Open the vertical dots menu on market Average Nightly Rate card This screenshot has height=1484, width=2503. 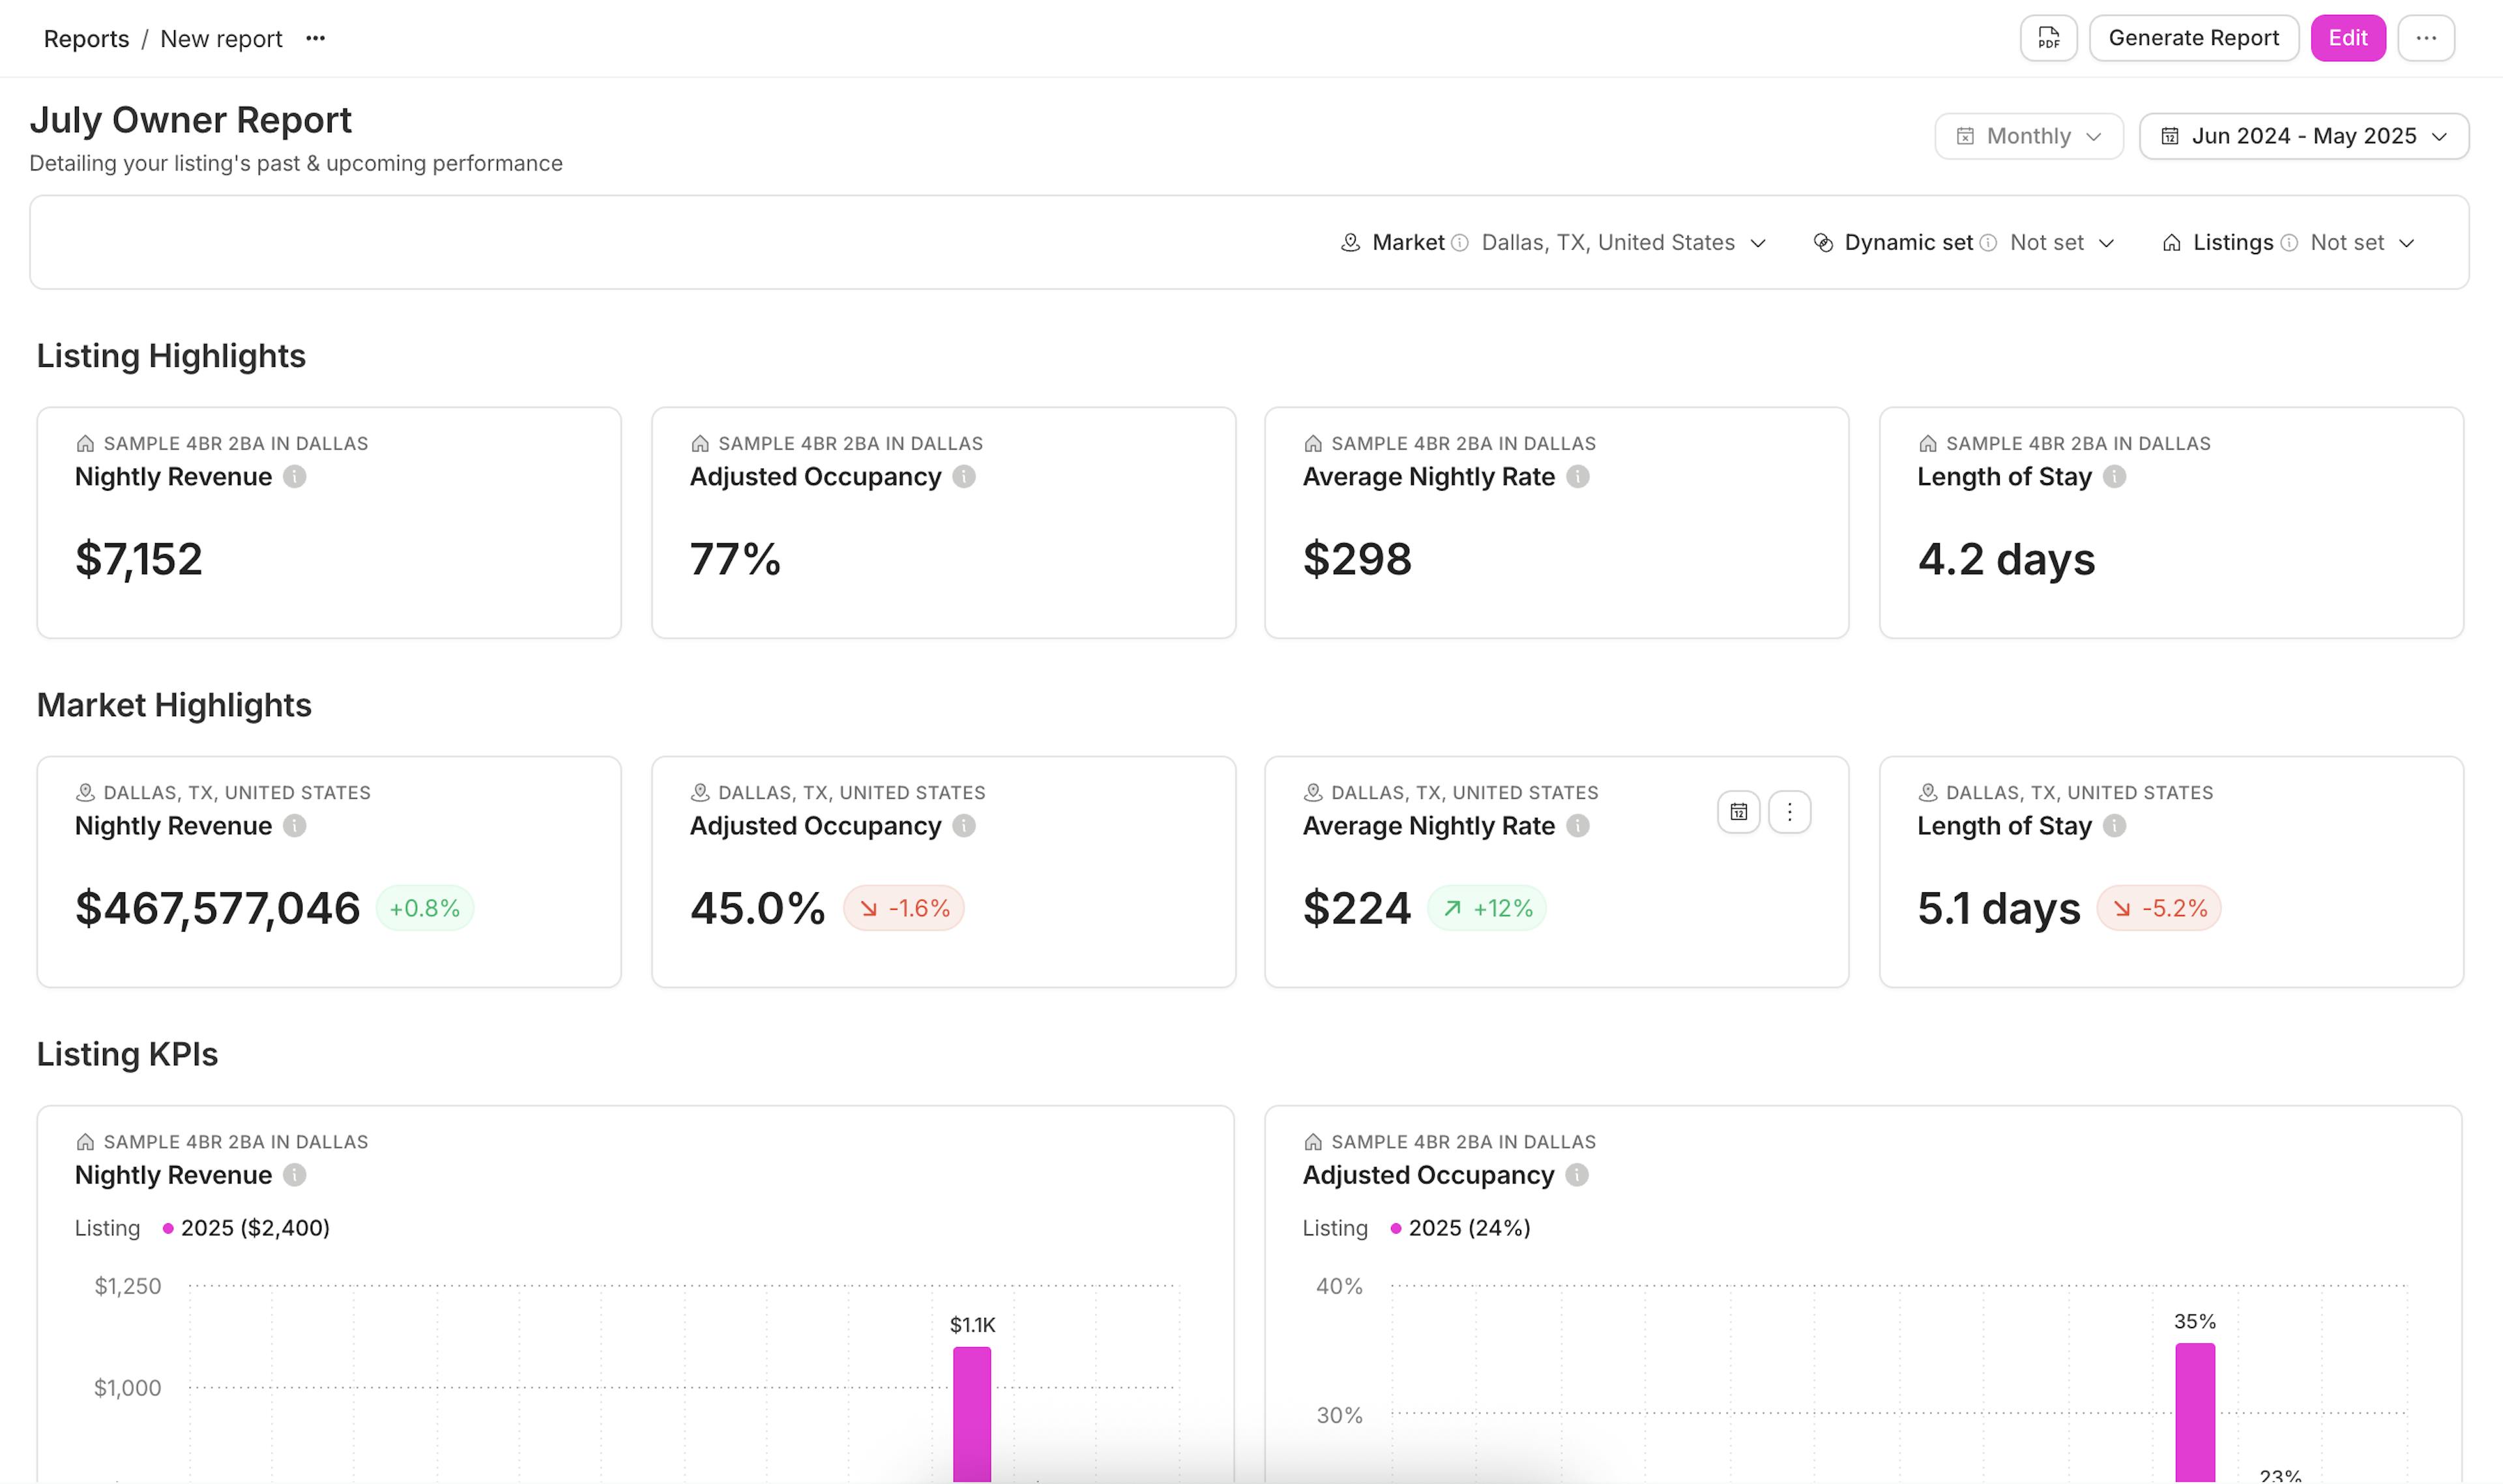click(1789, 811)
